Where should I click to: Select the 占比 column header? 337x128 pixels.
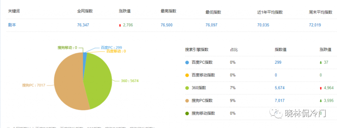coord(234,50)
